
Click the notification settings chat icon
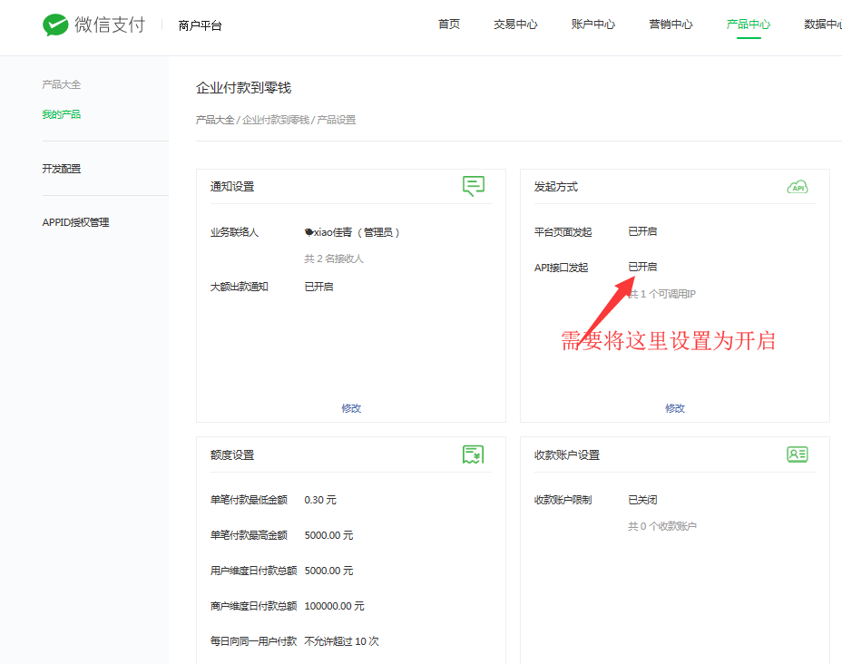coord(473,186)
